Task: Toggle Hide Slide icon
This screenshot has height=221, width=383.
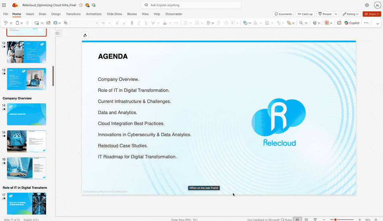Action: coord(65,23)
